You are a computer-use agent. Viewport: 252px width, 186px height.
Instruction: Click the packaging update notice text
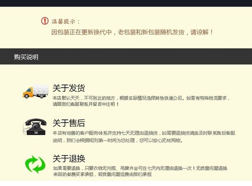coord(132,32)
